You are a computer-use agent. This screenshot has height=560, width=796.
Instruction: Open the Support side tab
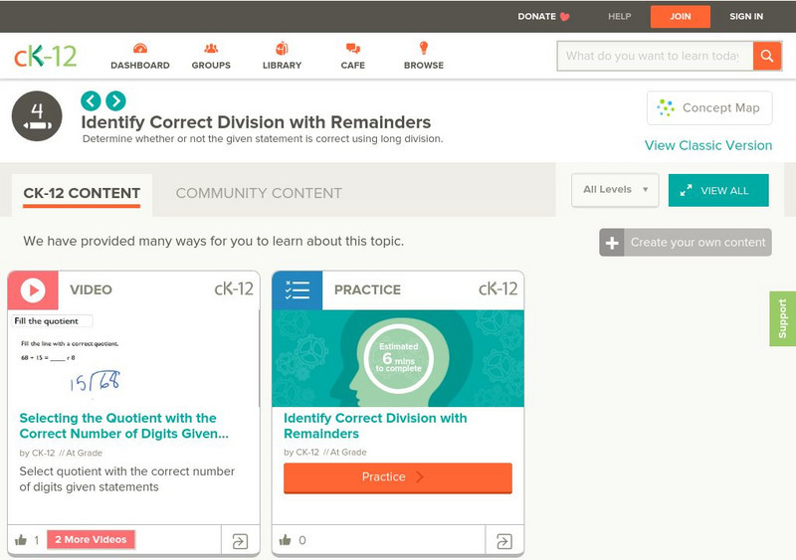pyautogui.click(x=782, y=319)
